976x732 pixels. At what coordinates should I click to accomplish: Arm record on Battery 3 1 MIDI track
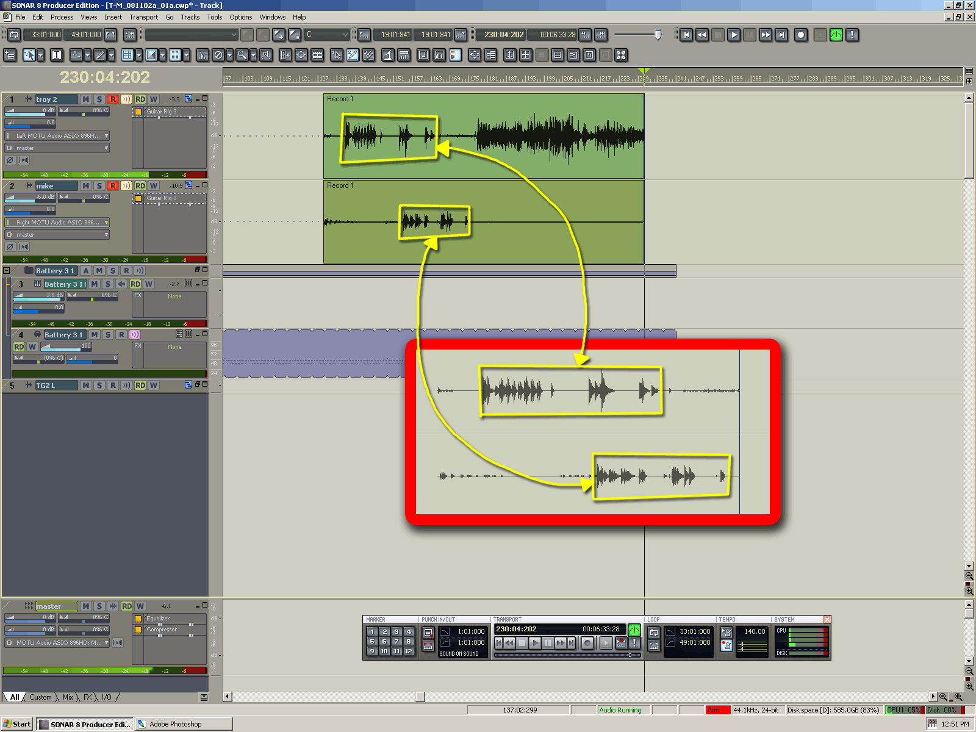click(x=121, y=334)
